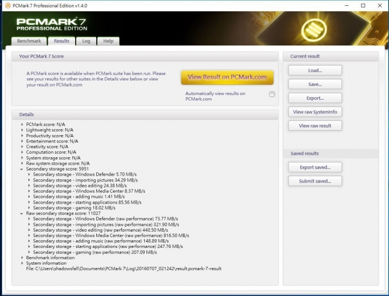Maximize the PCMark 7 window

[363, 5]
